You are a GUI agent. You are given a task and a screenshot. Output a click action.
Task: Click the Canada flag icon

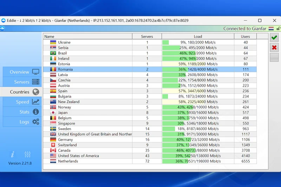tap(53, 150)
